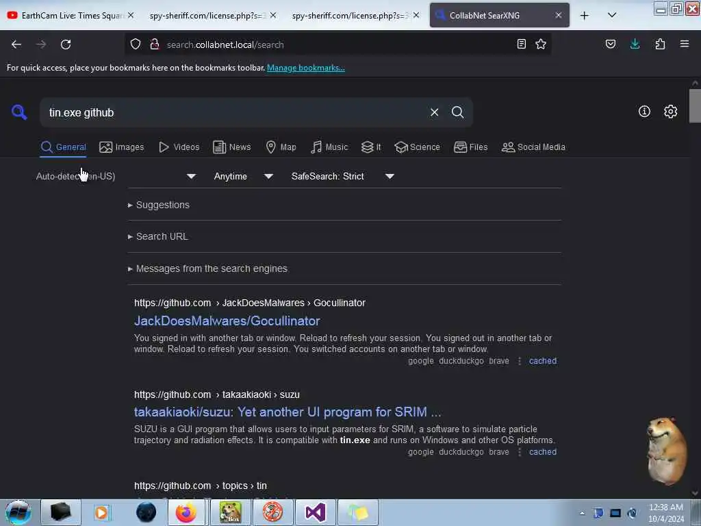Open the Manage bookmarks link
Viewport: 701px width, 526px height.
point(306,68)
